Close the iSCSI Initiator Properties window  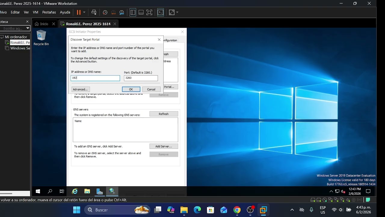(x=182, y=32)
